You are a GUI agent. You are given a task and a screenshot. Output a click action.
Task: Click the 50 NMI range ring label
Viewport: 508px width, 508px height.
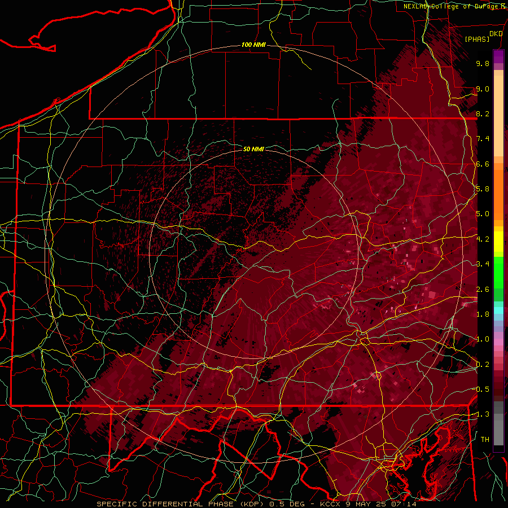(253, 149)
